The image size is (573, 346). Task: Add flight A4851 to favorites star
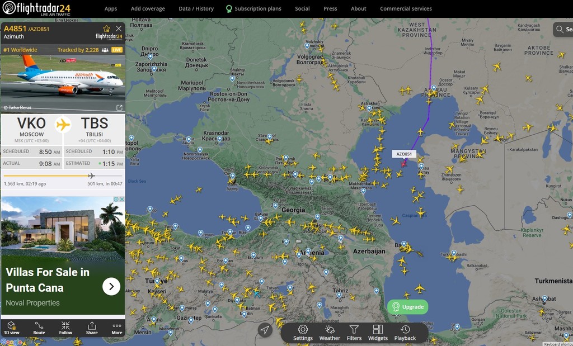coord(106,29)
